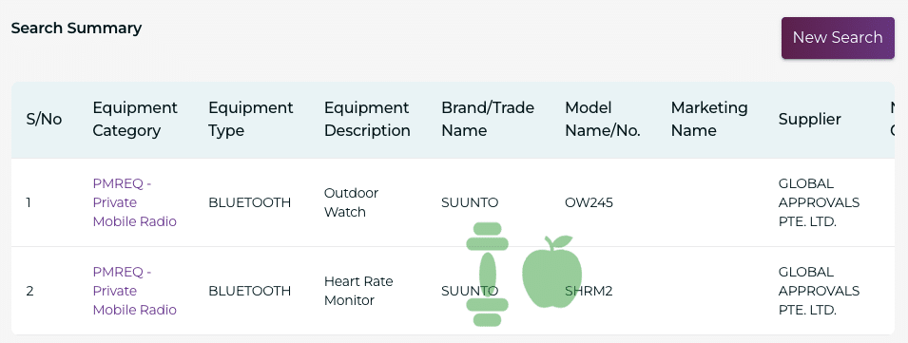The height and width of the screenshot is (343, 908).
Task: Select the Equipment Category column header
Action: coord(135,119)
